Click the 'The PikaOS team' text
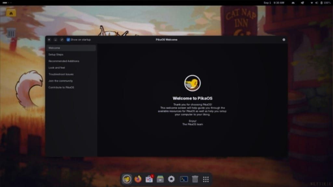 (193, 124)
